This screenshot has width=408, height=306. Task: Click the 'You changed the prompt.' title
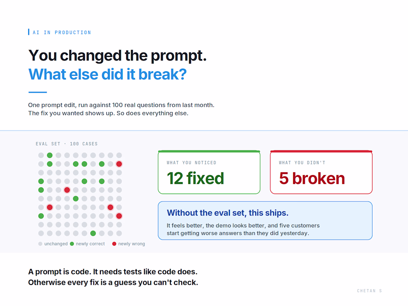(117, 55)
